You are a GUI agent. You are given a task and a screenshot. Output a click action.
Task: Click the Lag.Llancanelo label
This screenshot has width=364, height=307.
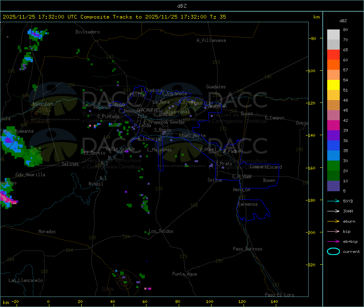click(25, 280)
